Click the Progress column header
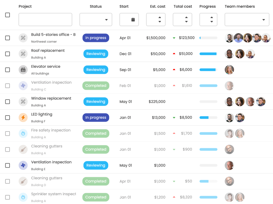 (207, 6)
